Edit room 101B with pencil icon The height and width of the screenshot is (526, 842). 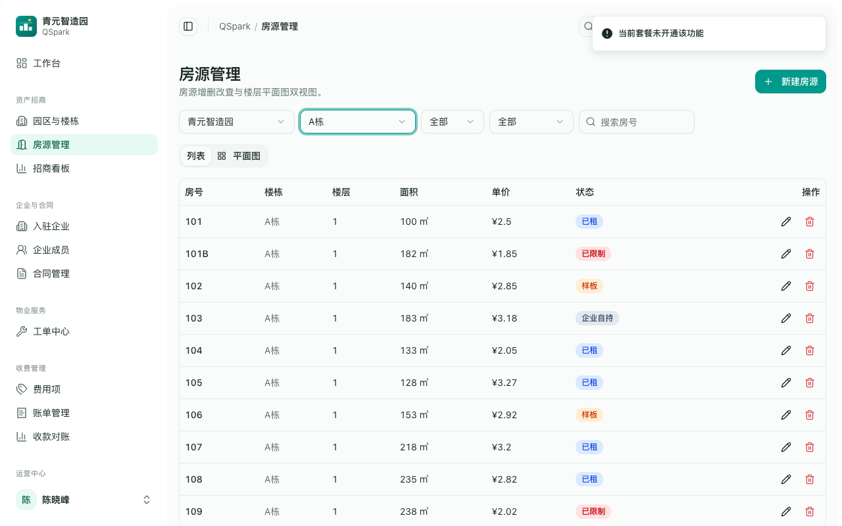click(x=786, y=254)
